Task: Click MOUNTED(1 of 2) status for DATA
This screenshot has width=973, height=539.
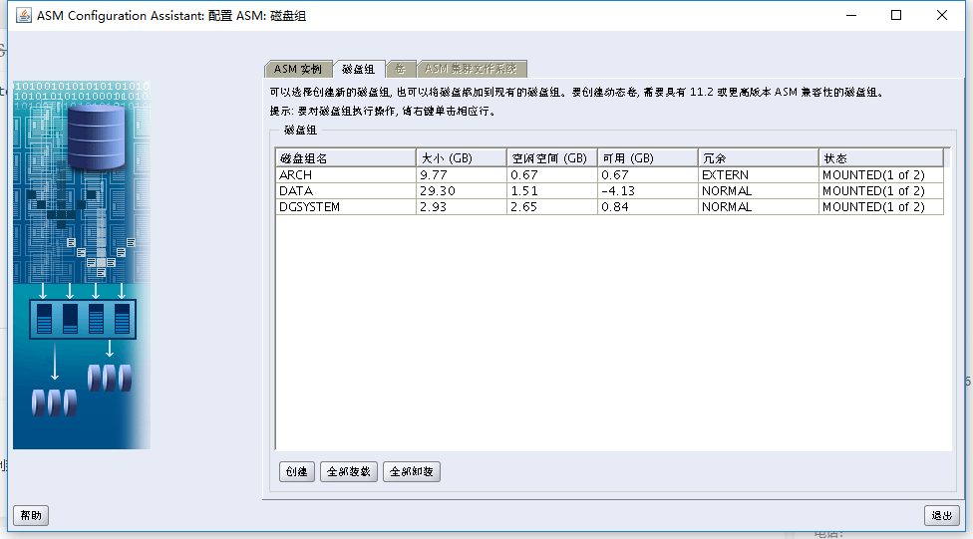Action: click(x=881, y=191)
